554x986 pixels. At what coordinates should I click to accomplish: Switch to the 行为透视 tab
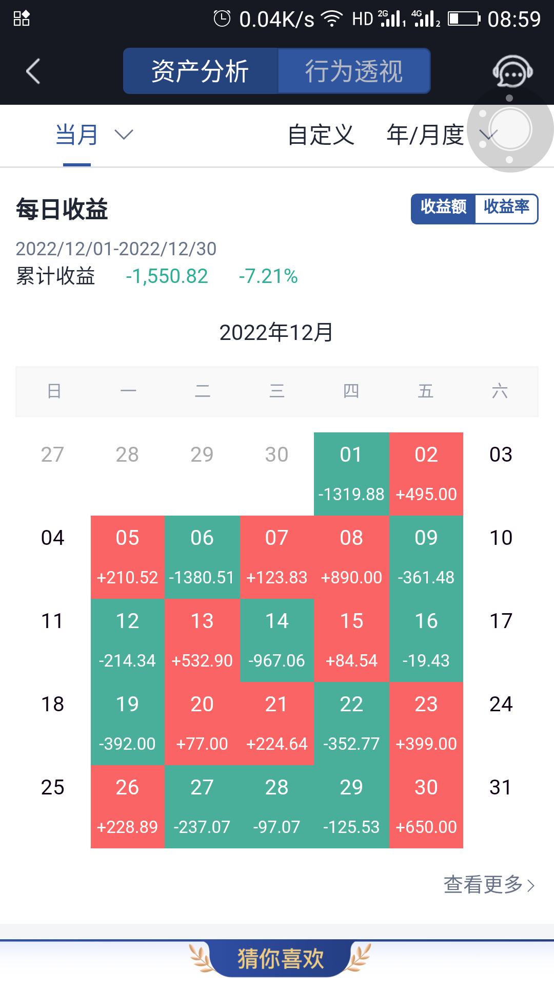click(x=354, y=71)
